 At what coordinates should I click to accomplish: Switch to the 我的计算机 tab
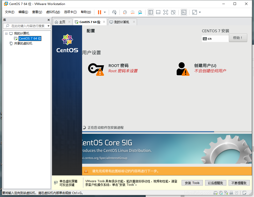(122, 22)
